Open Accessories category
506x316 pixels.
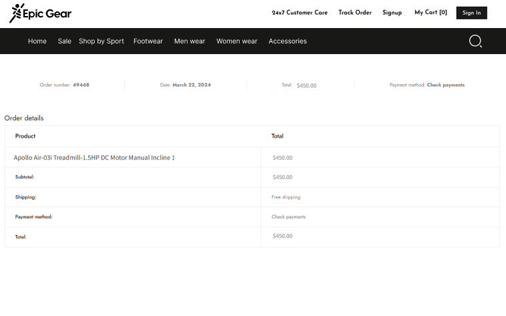click(288, 41)
